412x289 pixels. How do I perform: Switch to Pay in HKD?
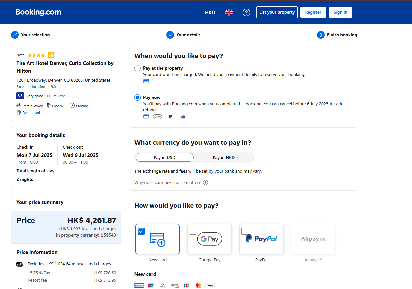click(x=224, y=157)
